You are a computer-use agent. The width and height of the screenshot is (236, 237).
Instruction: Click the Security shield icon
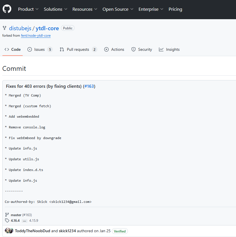134,49
